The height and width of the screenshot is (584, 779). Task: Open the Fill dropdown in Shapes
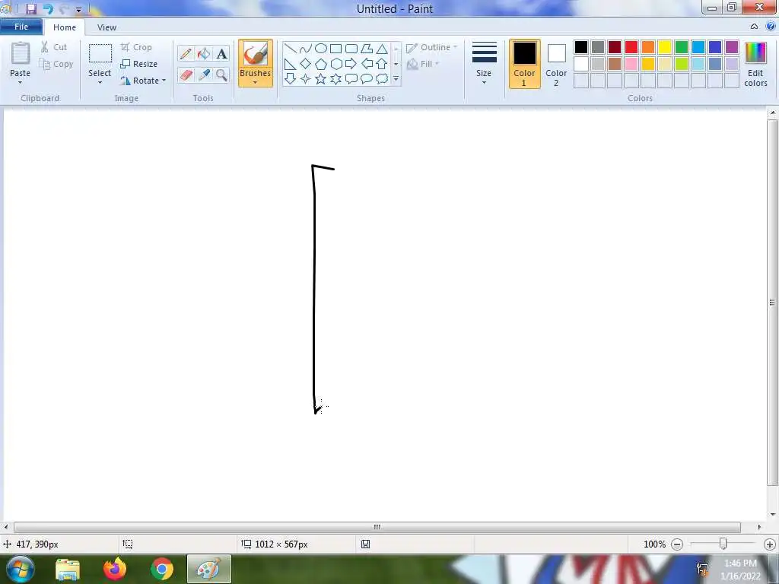click(423, 64)
